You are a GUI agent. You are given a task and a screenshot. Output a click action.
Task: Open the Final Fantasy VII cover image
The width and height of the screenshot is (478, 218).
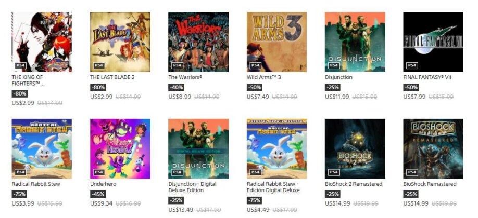tap(433, 42)
